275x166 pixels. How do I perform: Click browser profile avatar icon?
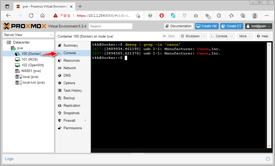pyautogui.click(x=255, y=16)
